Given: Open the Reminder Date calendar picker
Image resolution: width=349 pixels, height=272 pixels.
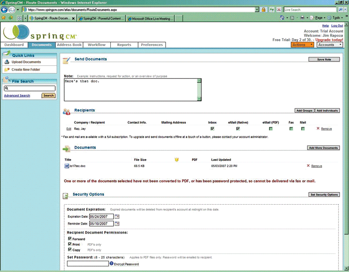Looking at the screenshot, I should [x=117, y=224].
